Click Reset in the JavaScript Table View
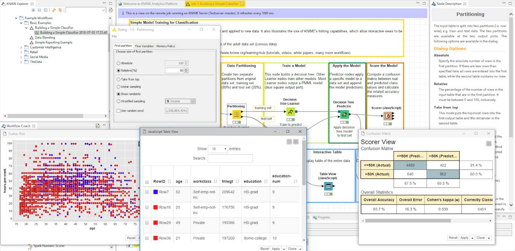The image size is (515, 251). 265,249
